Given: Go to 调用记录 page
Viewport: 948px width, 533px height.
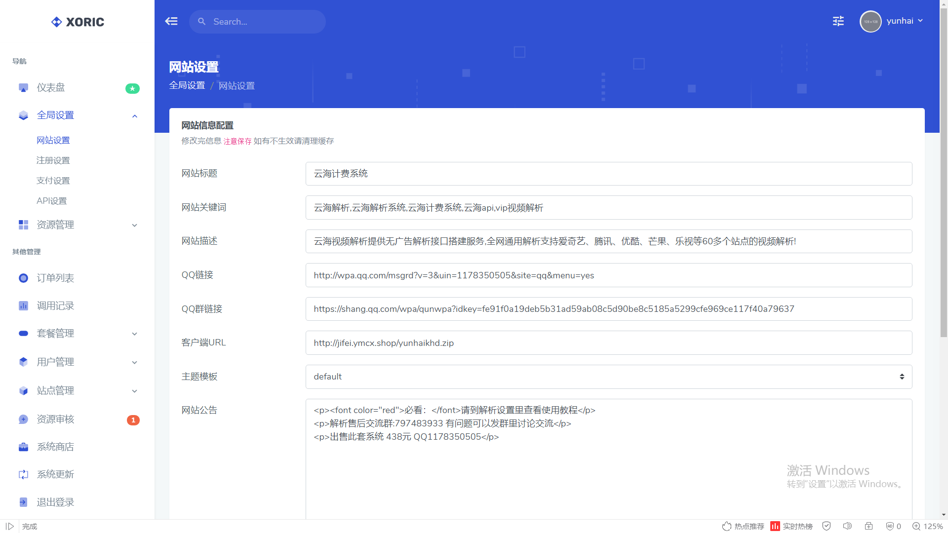Looking at the screenshot, I should coord(55,306).
